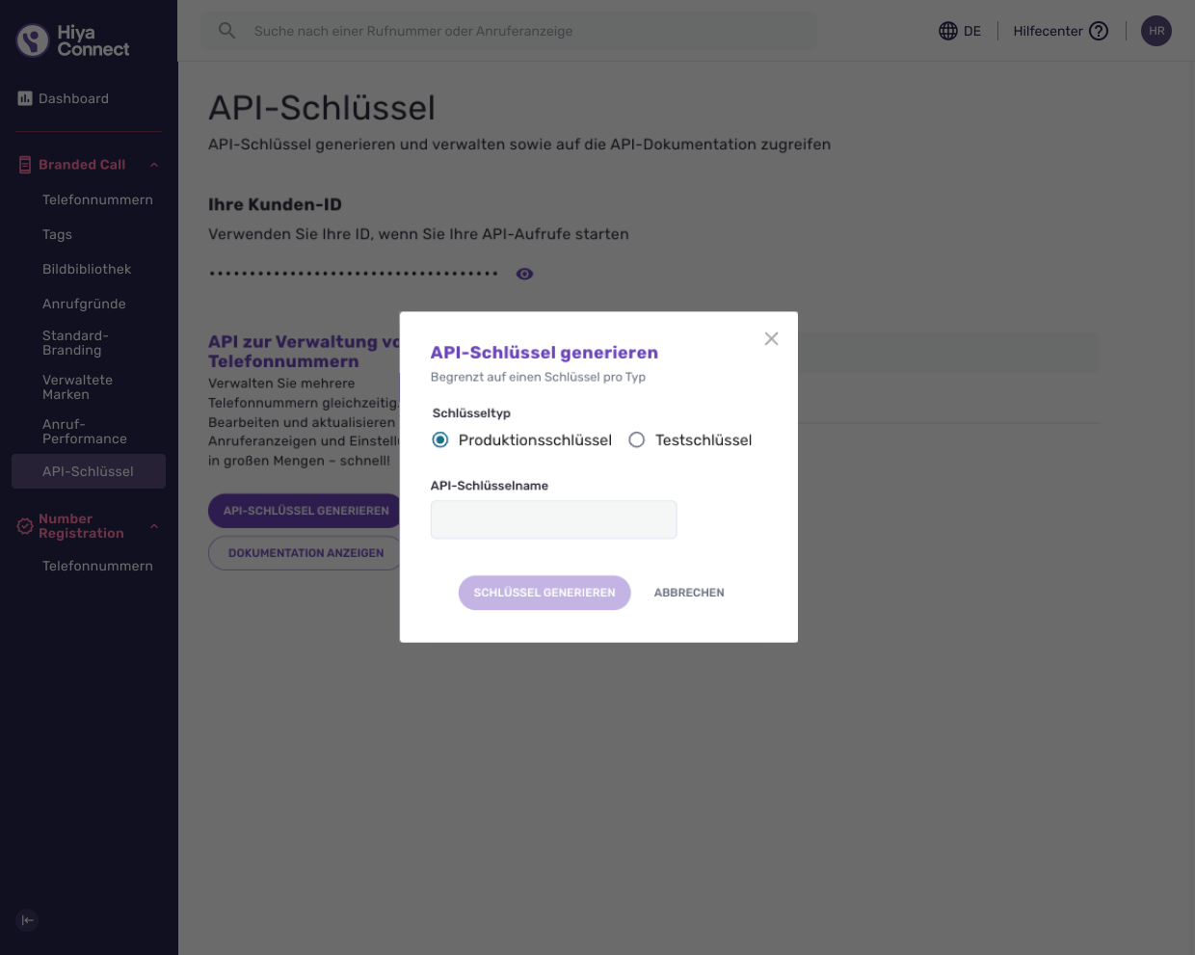Click the search magnifier icon
The height and width of the screenshot is (955, 1195).
(226, 31)
